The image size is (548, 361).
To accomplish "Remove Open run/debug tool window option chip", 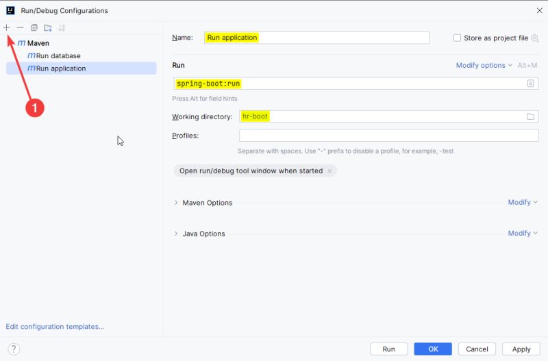I will click(x=329, y=171).
